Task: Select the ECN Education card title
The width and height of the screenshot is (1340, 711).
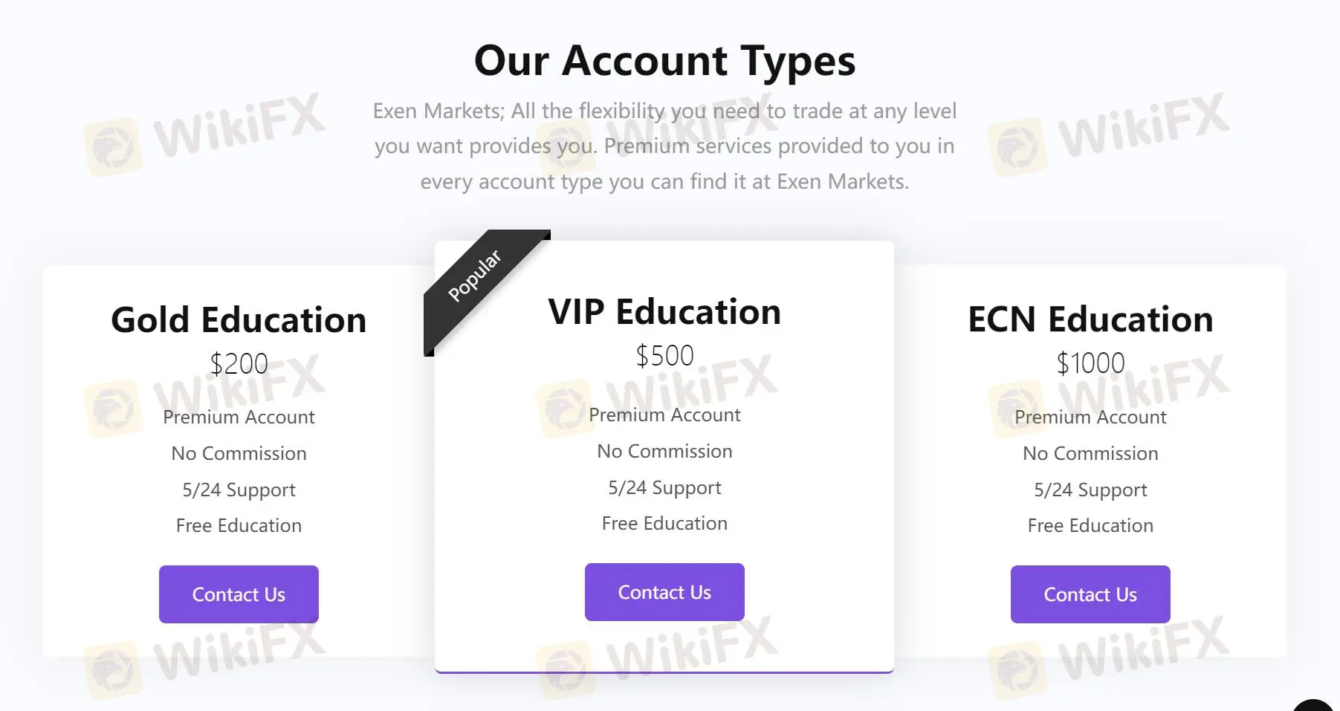Action: 1090,319
